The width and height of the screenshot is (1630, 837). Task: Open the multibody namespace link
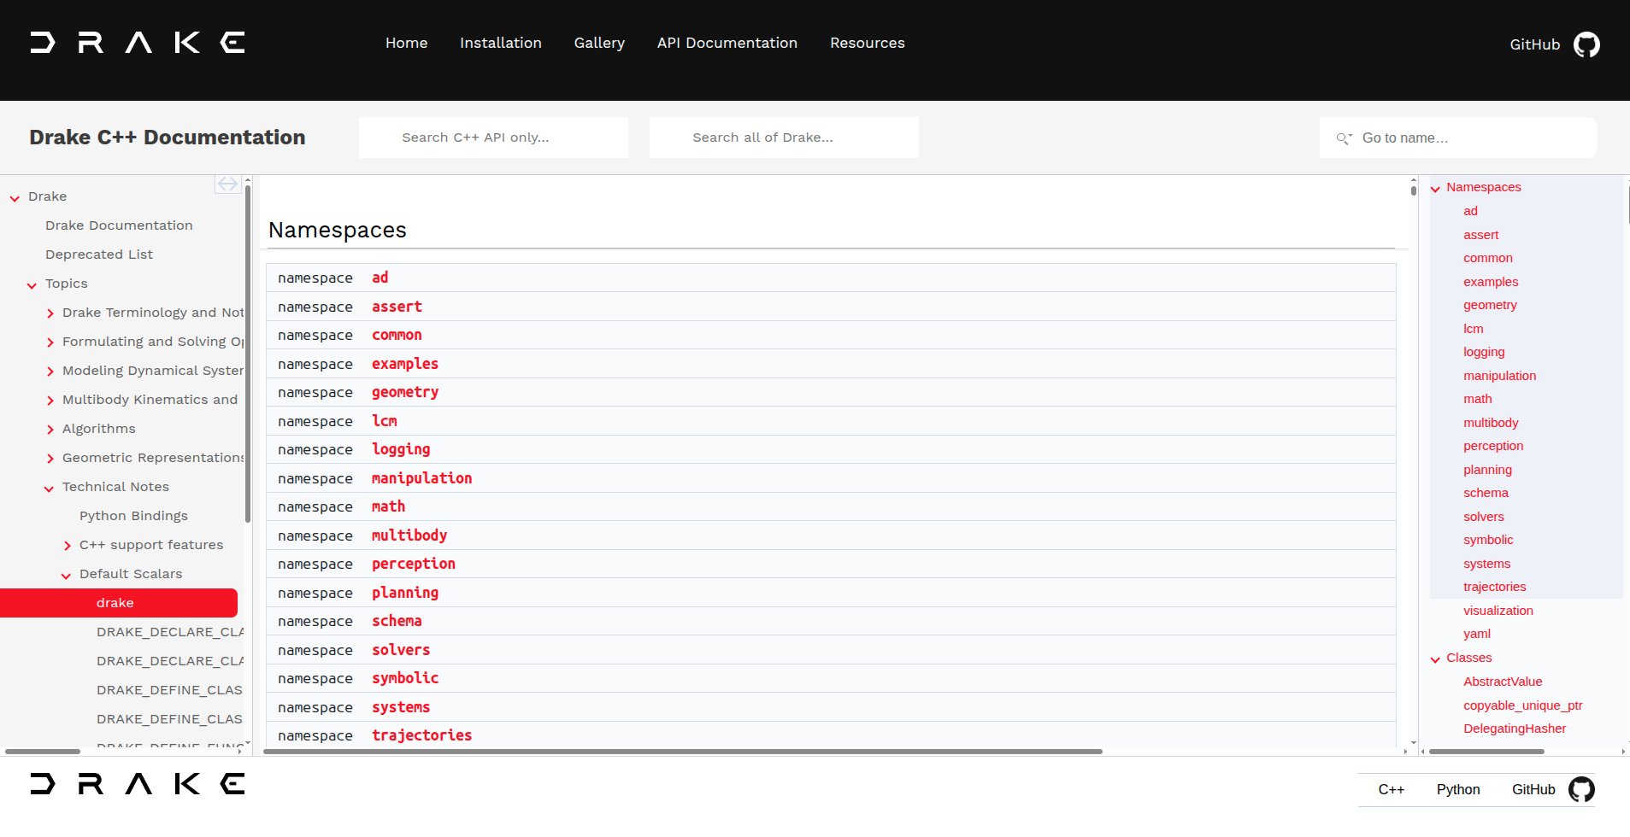point(409,536)
